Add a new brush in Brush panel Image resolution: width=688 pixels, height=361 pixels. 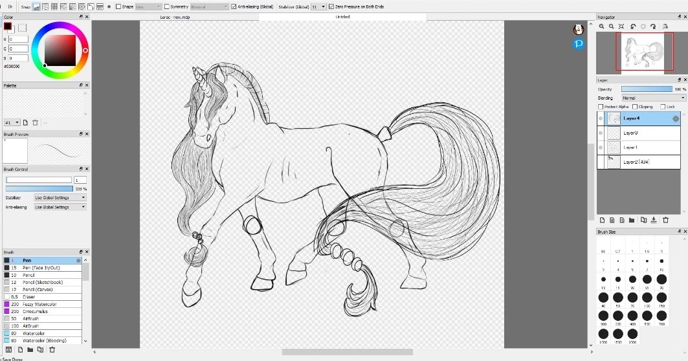[x=20, y=349]
